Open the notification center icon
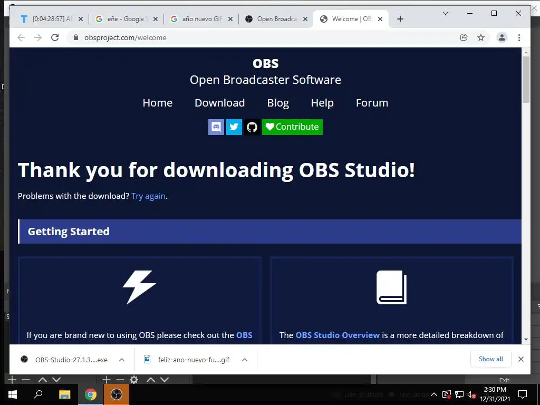This screenshot has height=405, width=540. 523,394
